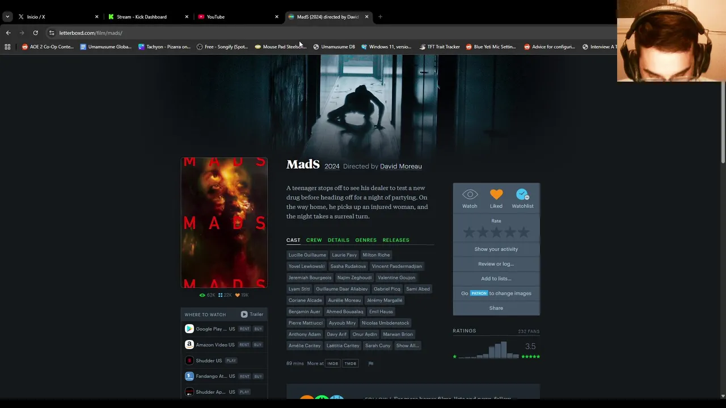Open Review or log...

click(496, 263)
